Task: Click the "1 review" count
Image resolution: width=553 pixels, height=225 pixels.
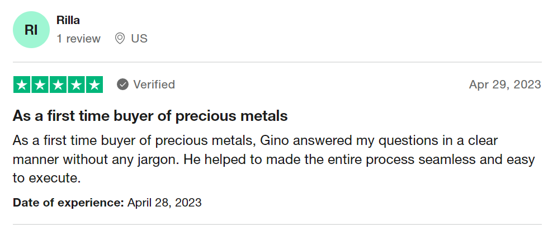Action: pos(79,39)
